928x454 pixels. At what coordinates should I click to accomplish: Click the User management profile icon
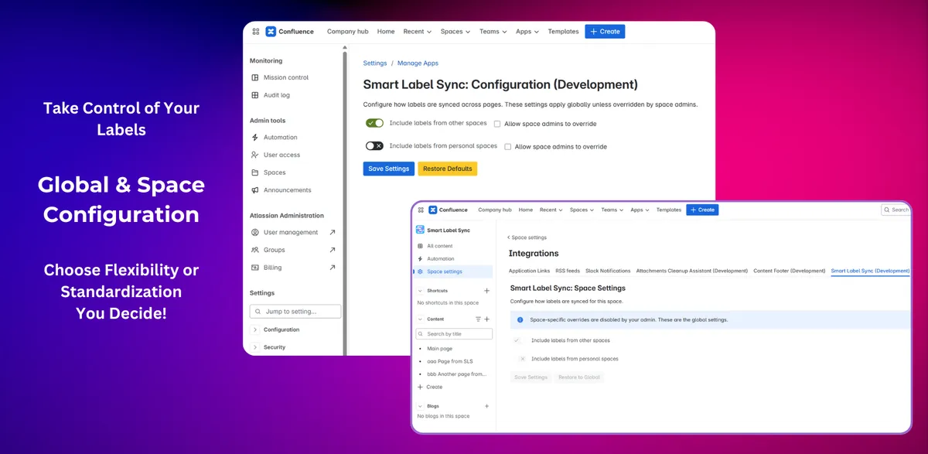[x=255, y=232]
